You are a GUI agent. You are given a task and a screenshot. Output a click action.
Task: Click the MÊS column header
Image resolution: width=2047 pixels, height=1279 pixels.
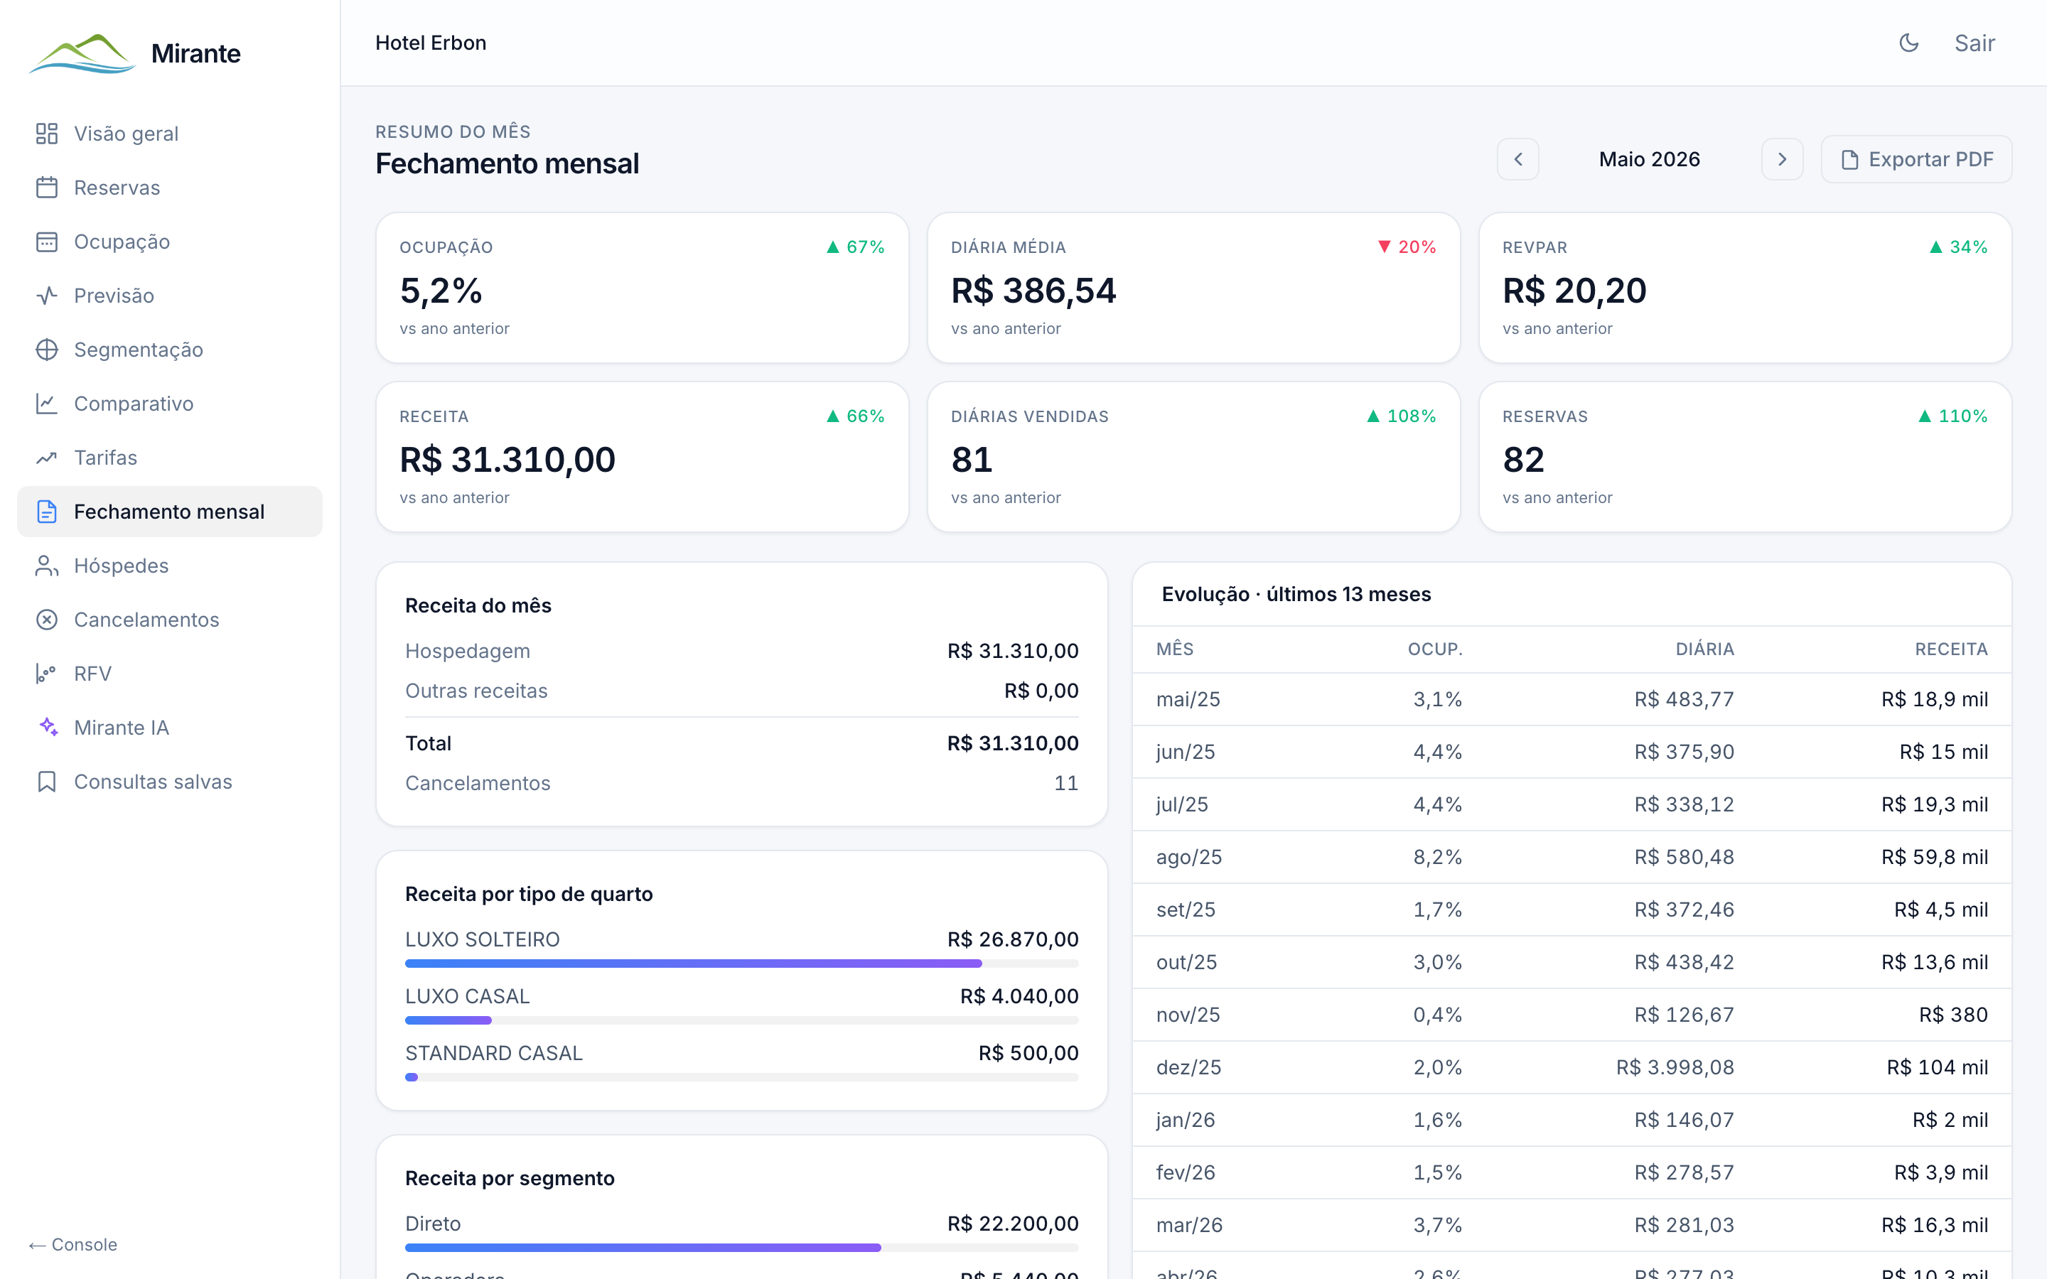[1175, 649]
